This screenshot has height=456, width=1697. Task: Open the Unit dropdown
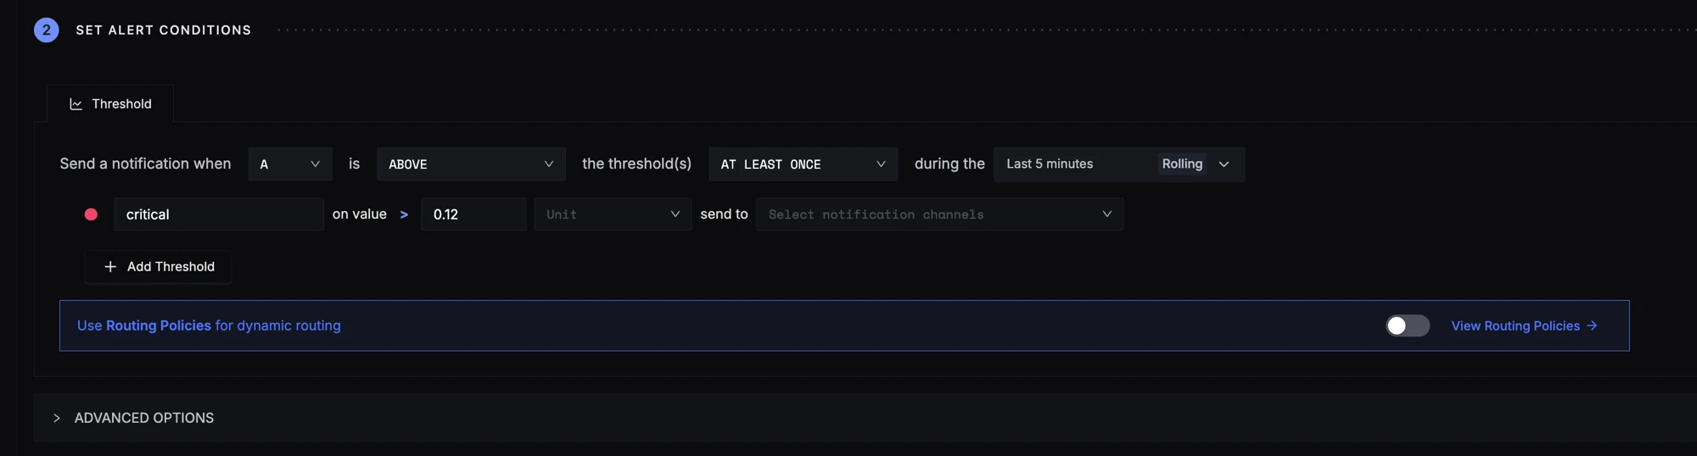(x=613, y=214)
